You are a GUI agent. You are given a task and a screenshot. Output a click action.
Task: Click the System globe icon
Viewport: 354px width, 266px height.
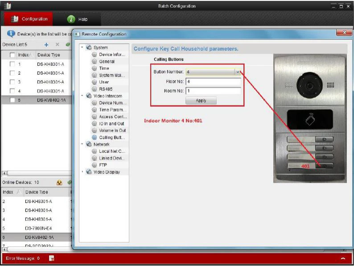tap(89, 48)
